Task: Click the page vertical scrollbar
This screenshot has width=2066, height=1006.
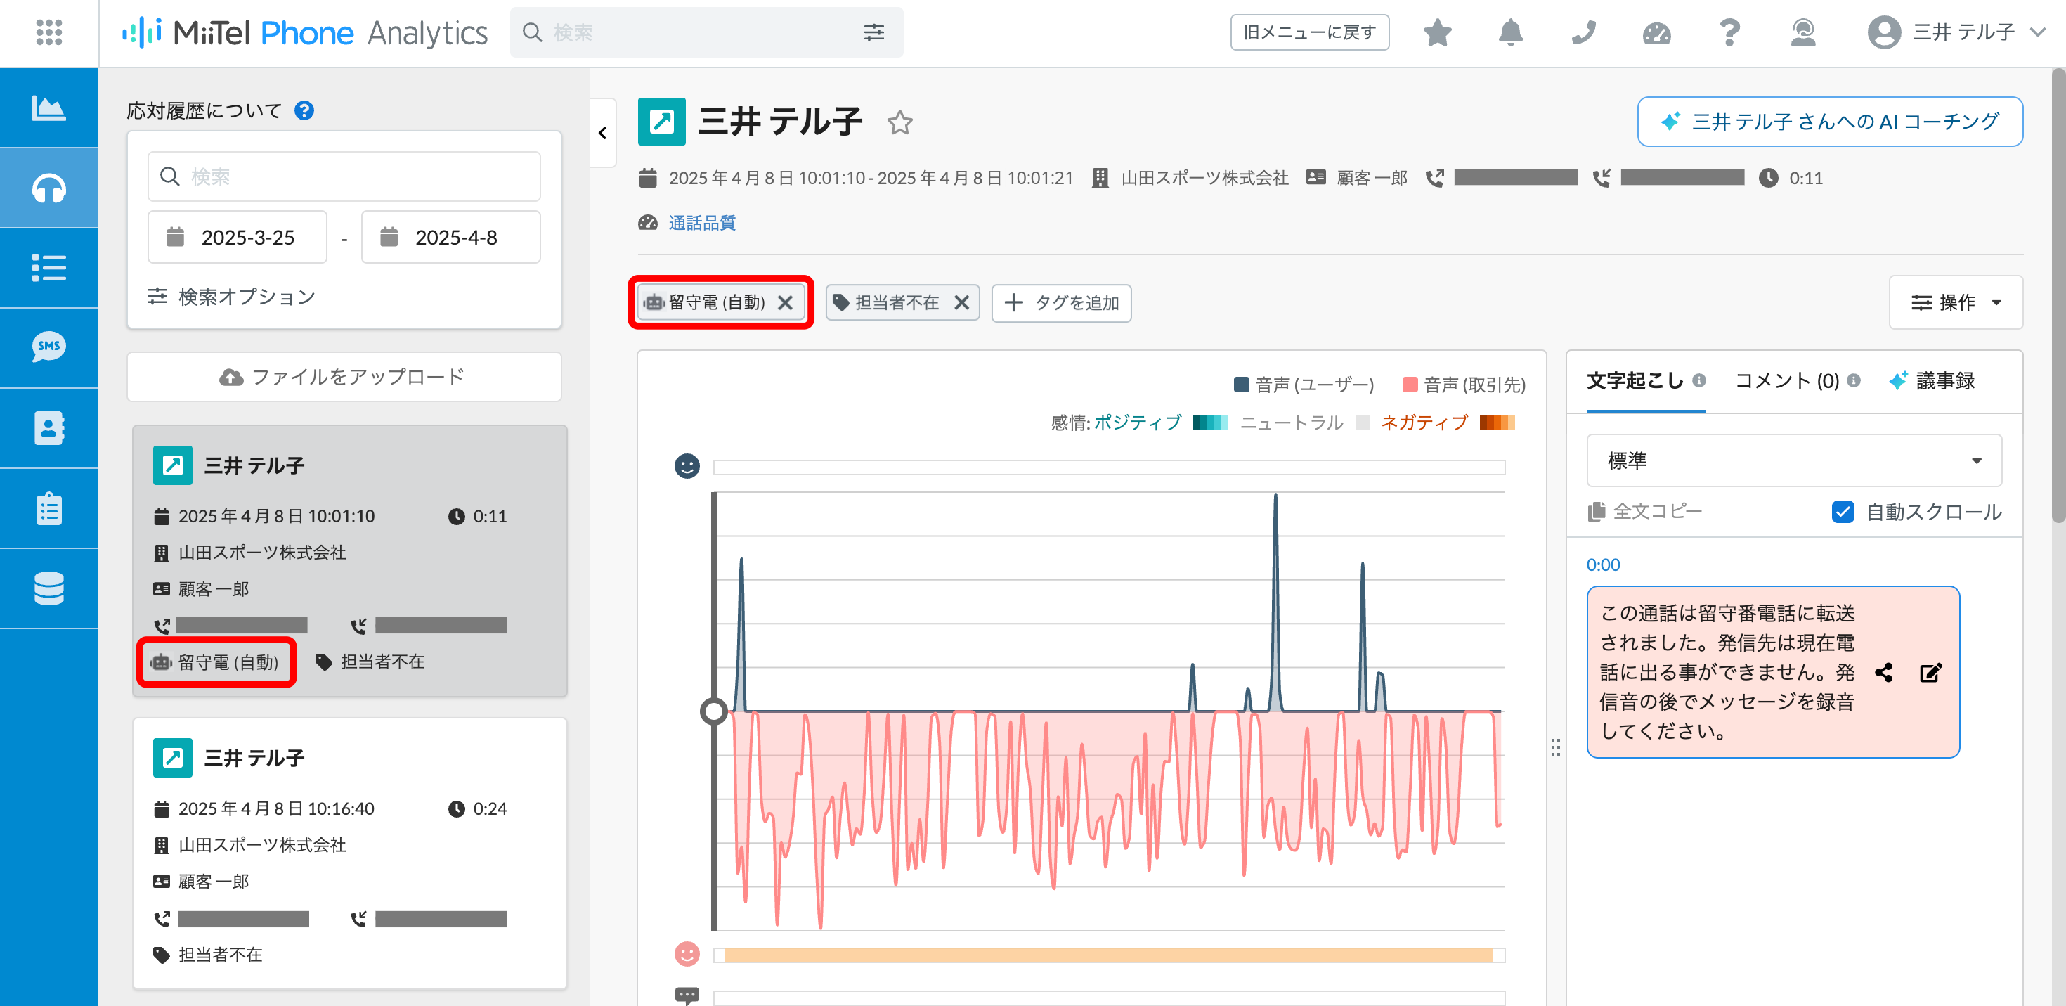Action: click(x=2058, y=295)
